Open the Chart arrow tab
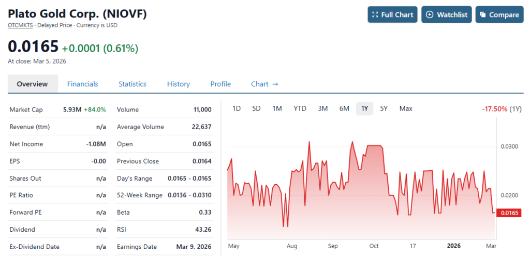 264,84
